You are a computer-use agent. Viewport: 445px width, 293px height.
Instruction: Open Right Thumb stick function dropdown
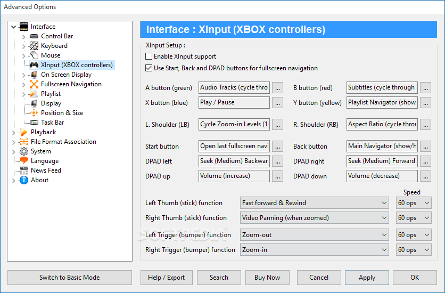click(x=315, y=218)
